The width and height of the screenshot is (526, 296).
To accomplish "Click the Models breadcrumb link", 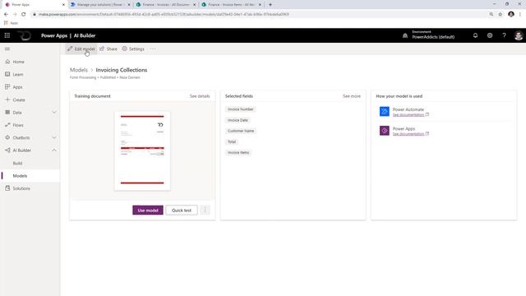I will [x=79, y=70].
